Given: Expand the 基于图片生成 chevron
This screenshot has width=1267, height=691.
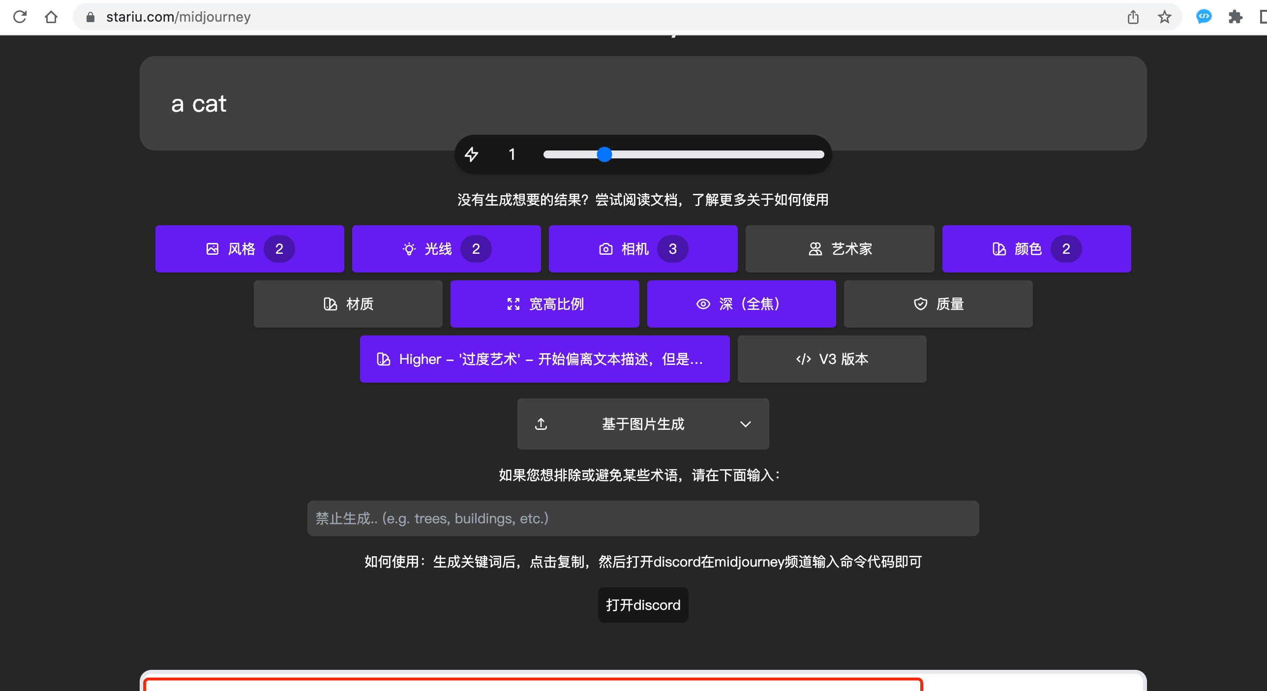Looking at the screenshot, I should pyautogui.click(x=746, y=424).
